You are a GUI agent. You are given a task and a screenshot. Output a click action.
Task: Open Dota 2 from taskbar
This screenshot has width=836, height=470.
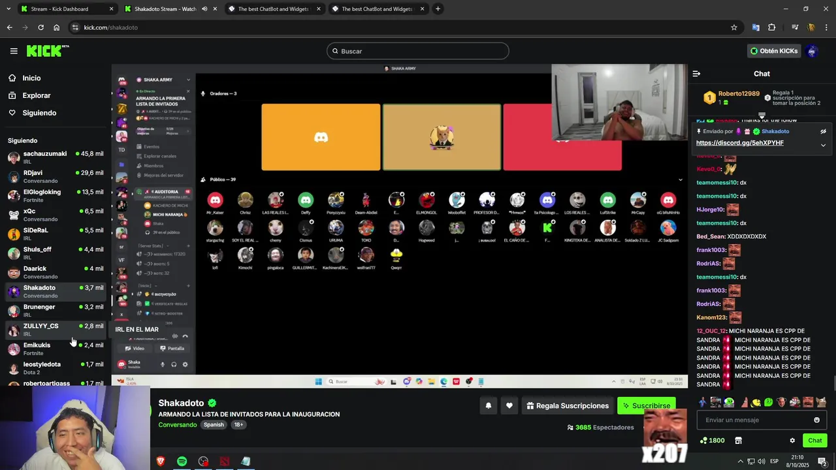(x=225, y=462)
